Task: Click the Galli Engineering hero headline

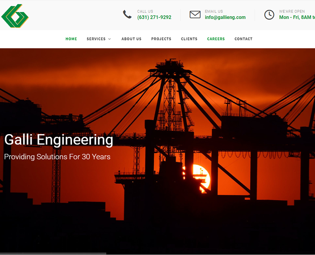Action: 59,140
